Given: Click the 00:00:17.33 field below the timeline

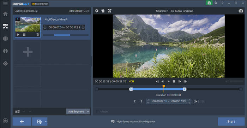Looking at the screenshot, I should pyautogui.click(x=178, y=101).
